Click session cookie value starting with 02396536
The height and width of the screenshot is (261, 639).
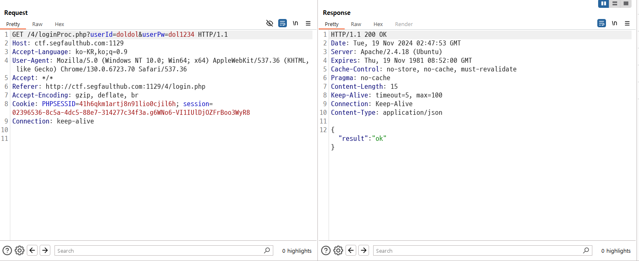131,113
